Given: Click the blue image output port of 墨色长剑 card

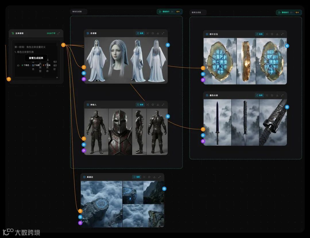Looking at the screenshot, I should (287, 107).
